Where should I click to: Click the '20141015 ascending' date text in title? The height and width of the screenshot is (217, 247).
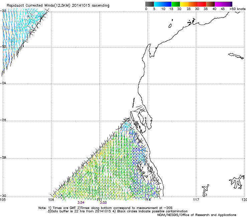pos(90,6)
